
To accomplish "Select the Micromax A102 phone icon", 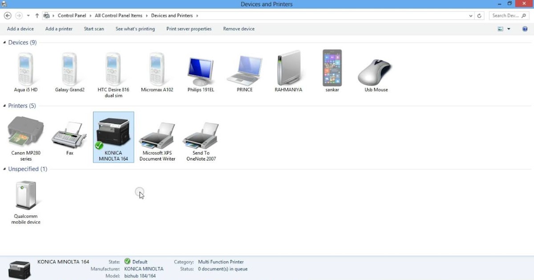I will (157, 72).
